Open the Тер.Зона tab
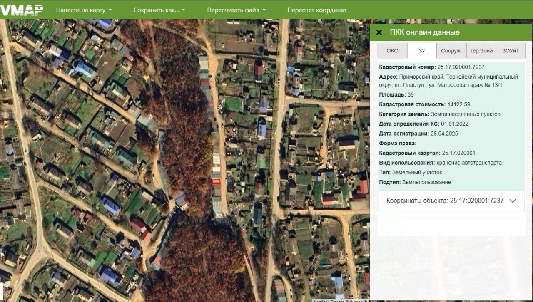The width and height of the screenshot is (533, 302). click(481, 51)
